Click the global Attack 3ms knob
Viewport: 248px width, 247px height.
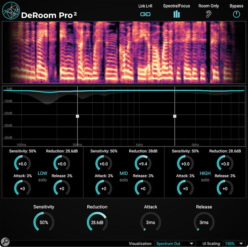[x=150, y=222]
